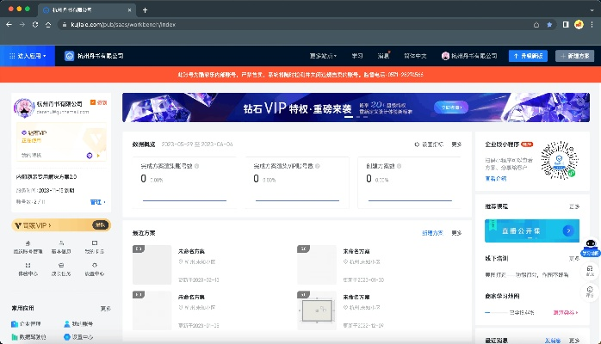Click the company logo icon in header
Screen dimensions: 601x344
(x=71, y=56)
